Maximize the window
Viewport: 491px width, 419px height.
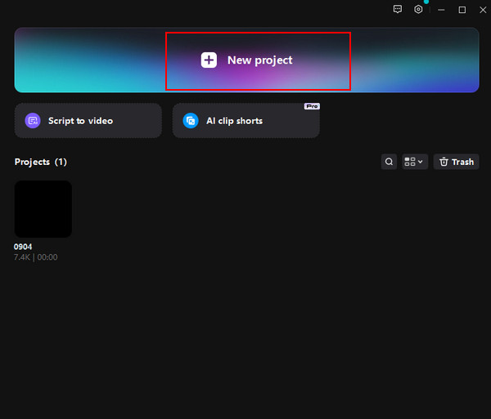point(462,10)
